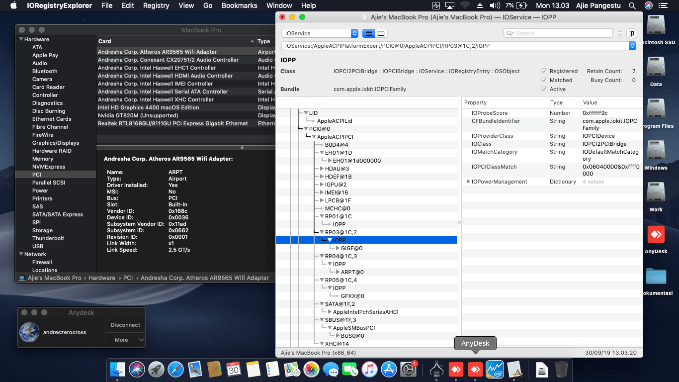Screen dimensions: 679x382
Task: Select Nvidia GT820M (Unsupported) card row
Action: click(x=186, y=115)
